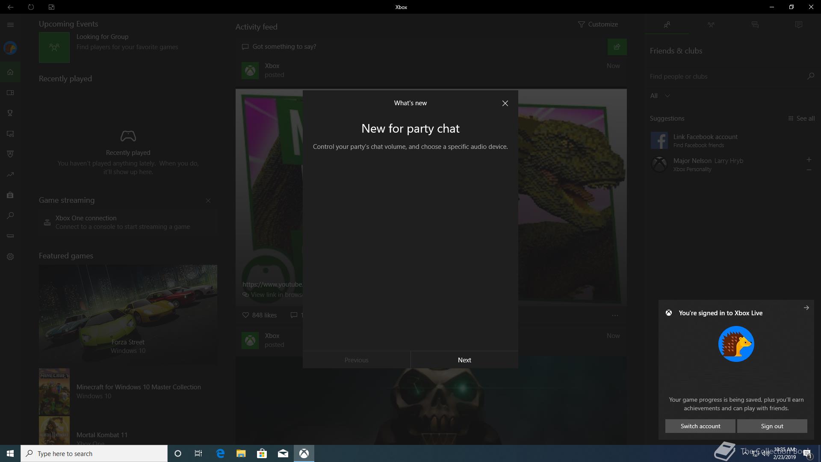Open Trending arrow icon in sidebar
821x462 pixels.
[x=10, y=175]
